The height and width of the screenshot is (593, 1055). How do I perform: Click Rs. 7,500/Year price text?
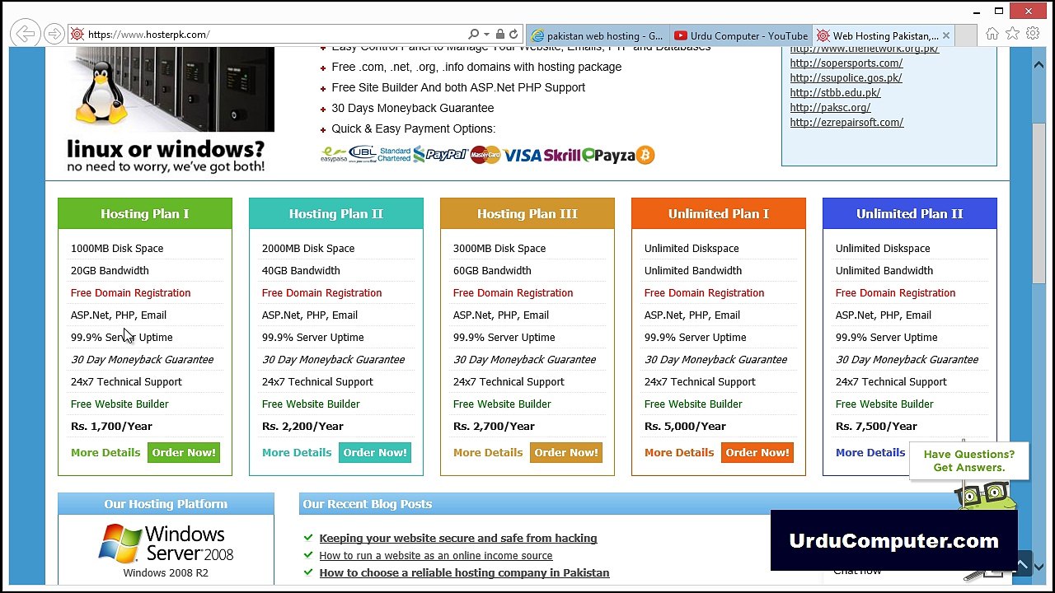[876, 426]
